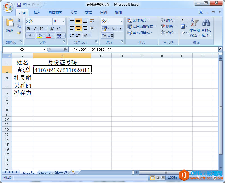Open the 页面布局 Page Layout tab

point(55,12)
